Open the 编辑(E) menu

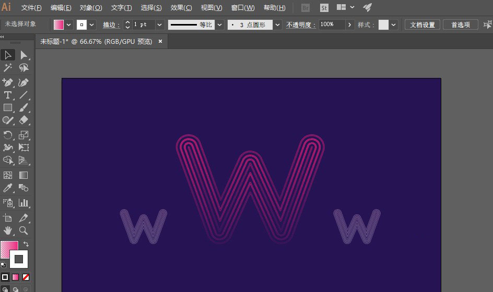[x=61, y=7]
